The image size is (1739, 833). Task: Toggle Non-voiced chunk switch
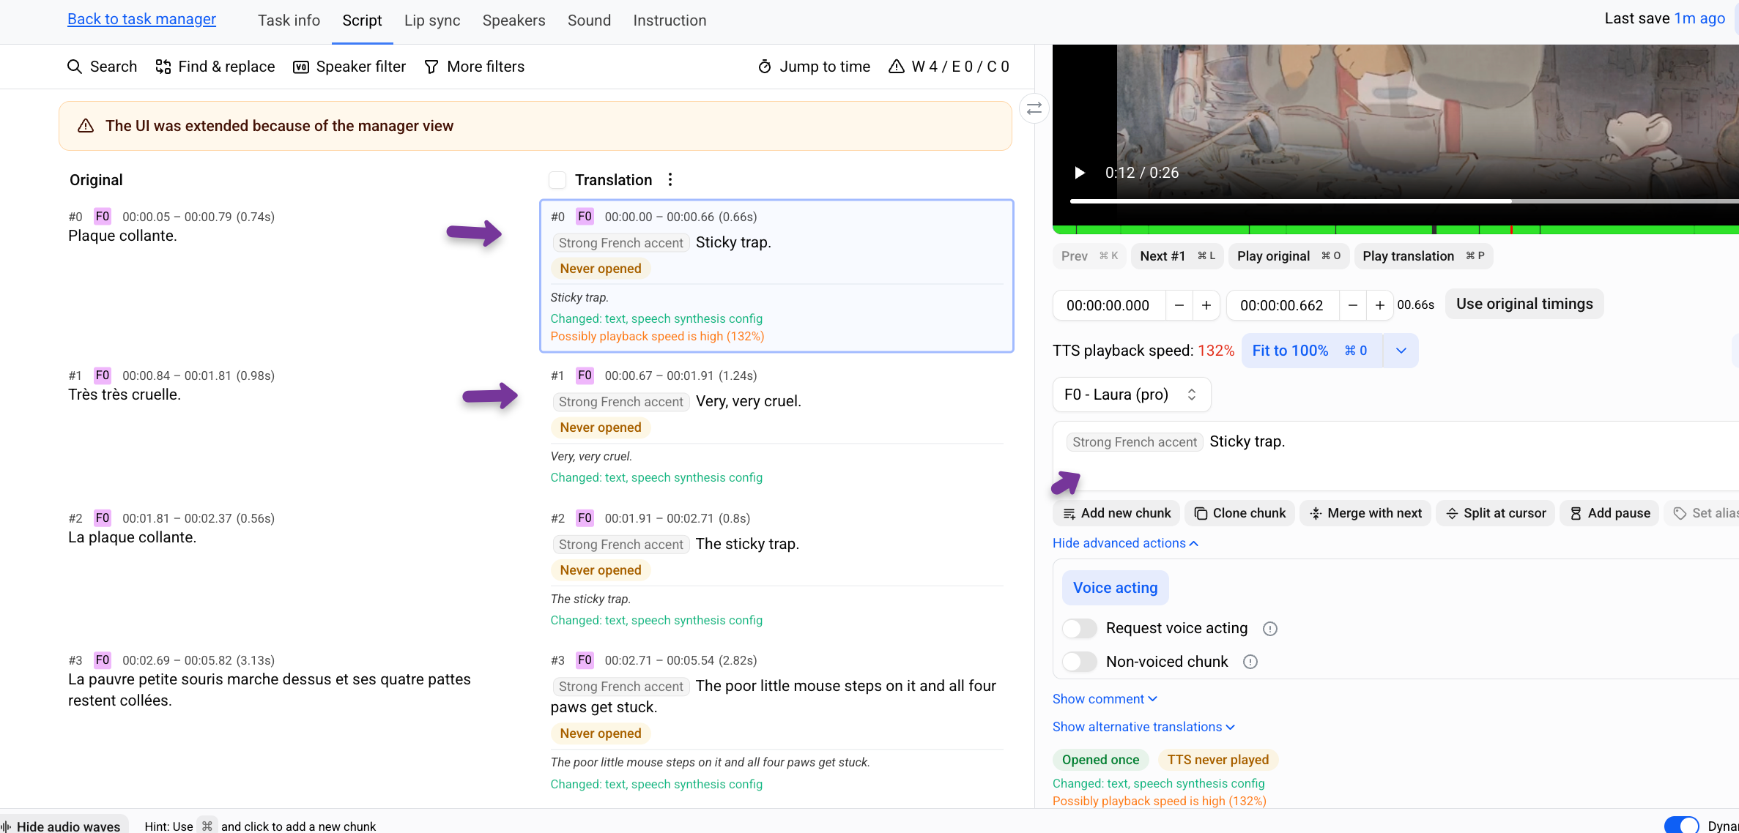(x=1080, y=662)
